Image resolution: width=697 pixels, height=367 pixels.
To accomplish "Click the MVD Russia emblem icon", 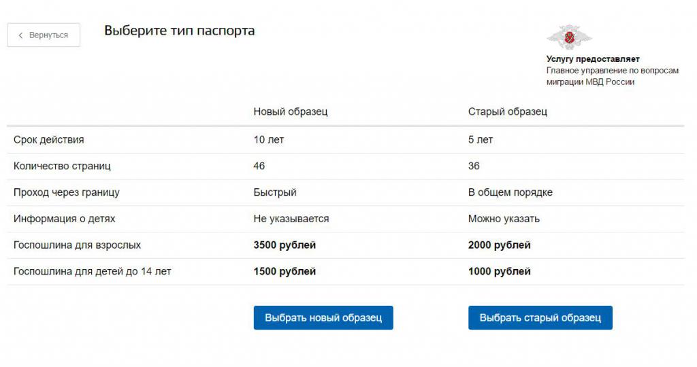I will 569,37.
